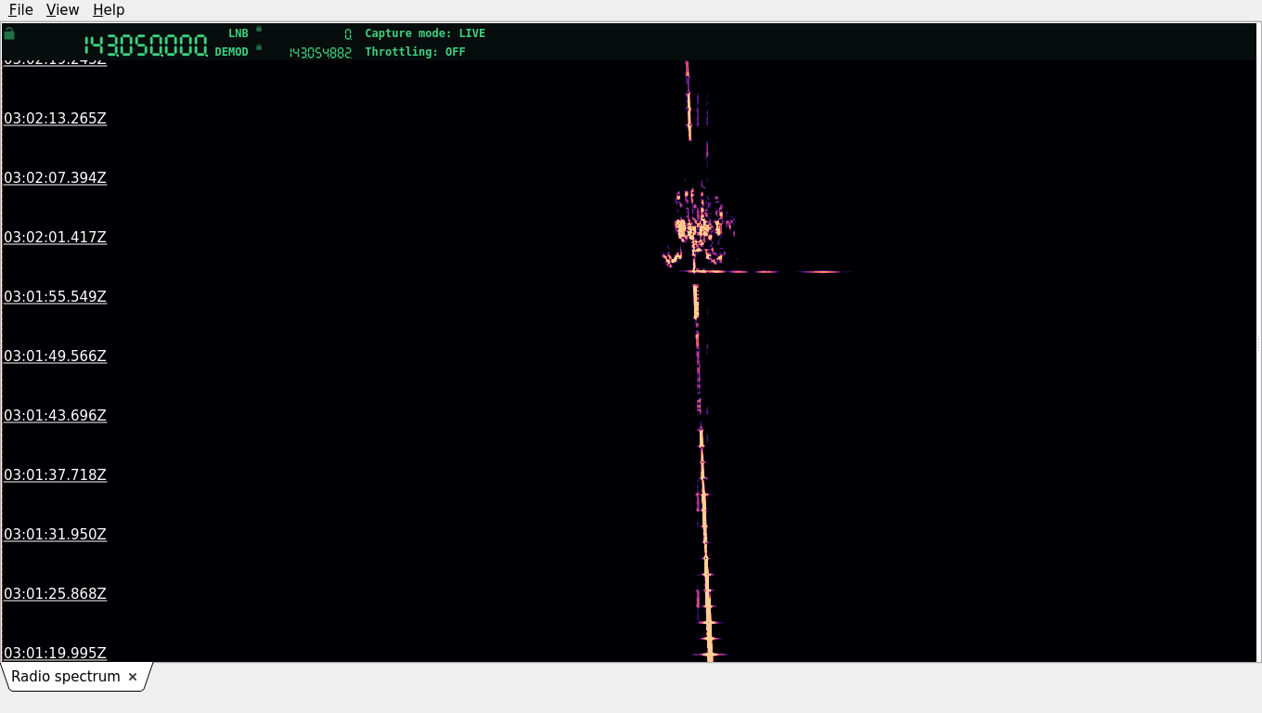
Task: Click timestamp 03:01:49.566Z on waterfall
Action: coord(56,356)
